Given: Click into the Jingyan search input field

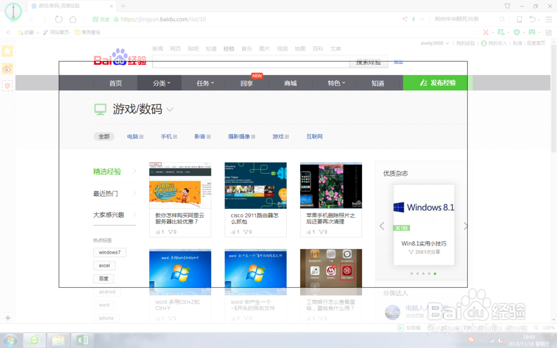Looking at the screenshot, I should pyautogui.click(x=251, y=61).
